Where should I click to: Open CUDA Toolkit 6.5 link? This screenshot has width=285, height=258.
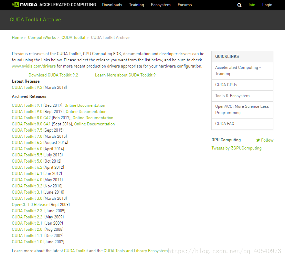(x=27, y=143)
